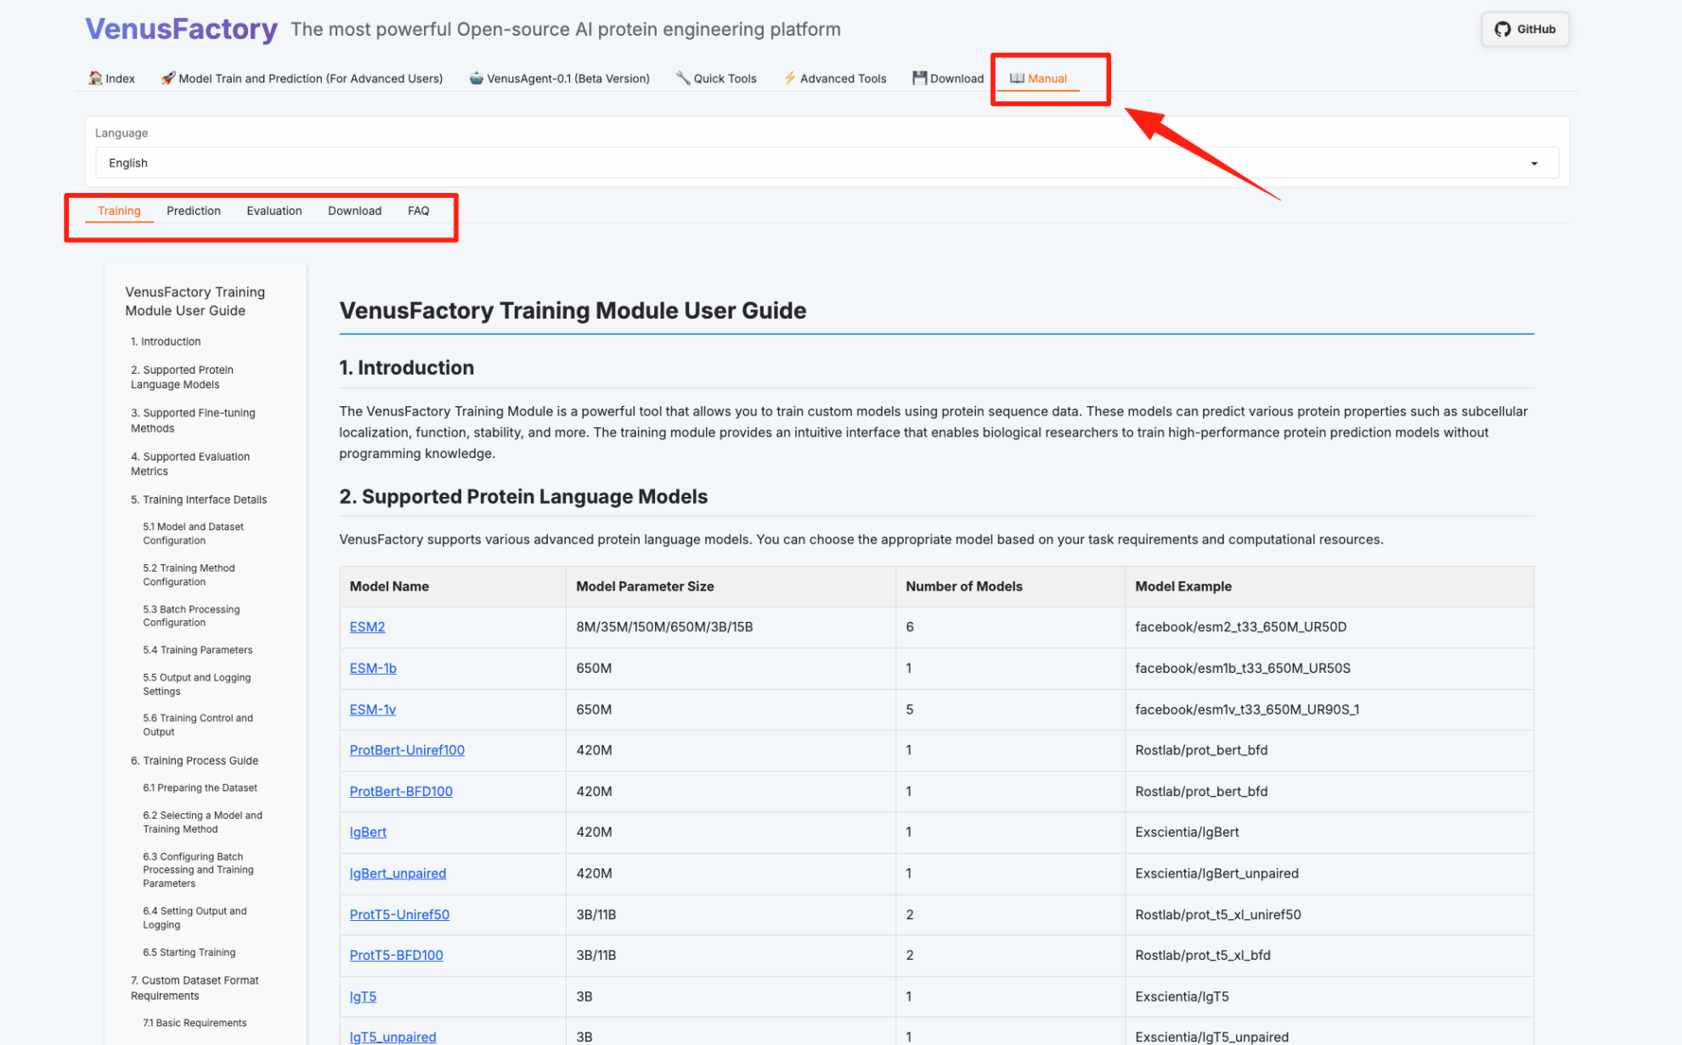Navigate to 2. Supported Protein Language Models
The width and height of the screenshot is (1682, 1045).
182,377
